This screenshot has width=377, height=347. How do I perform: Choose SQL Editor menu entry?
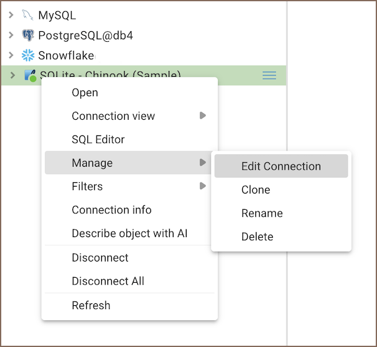[129, 139]
